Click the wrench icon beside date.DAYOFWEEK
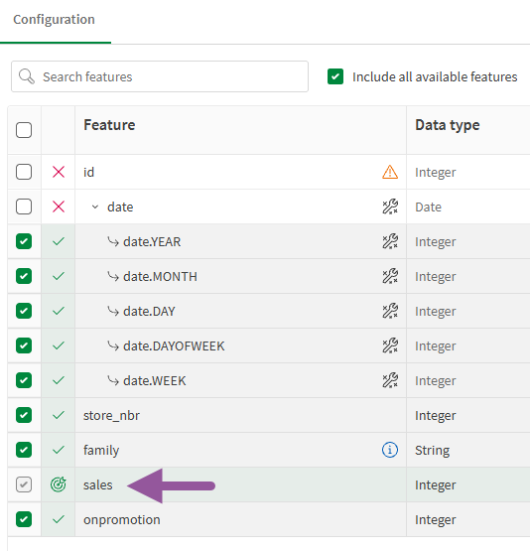Screen dimensions: 530x551 (390, 345)
